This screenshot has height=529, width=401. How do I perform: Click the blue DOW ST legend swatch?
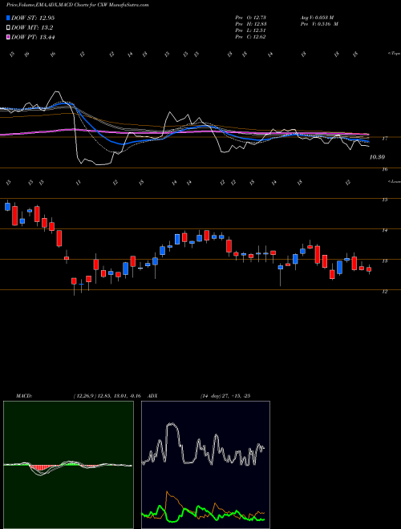tap(8, 18)
